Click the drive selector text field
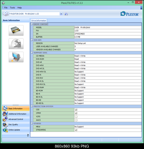Screen dimensions: 144x149 [34, 14]
